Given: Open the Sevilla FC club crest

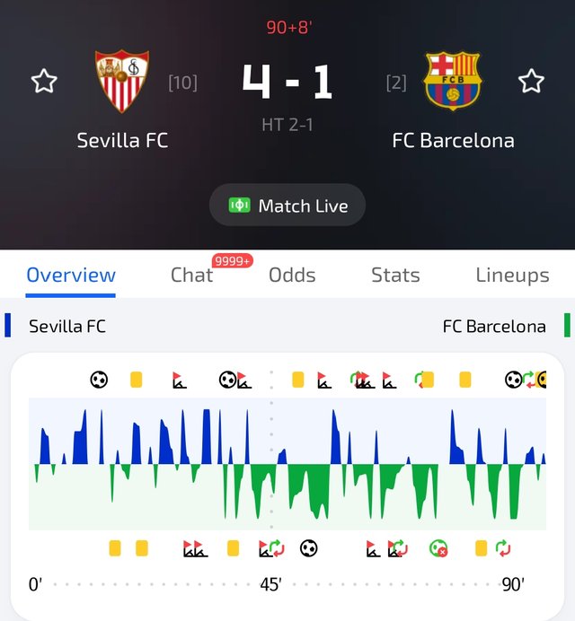Looking at the screenshot, I should [122, 82].
